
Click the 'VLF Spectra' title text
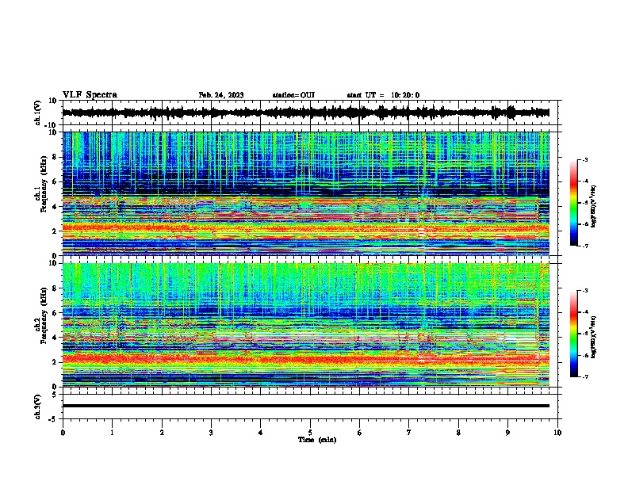coord(90,95)
